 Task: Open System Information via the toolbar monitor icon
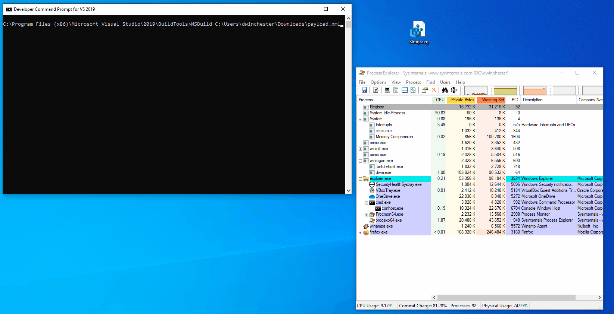387,90
